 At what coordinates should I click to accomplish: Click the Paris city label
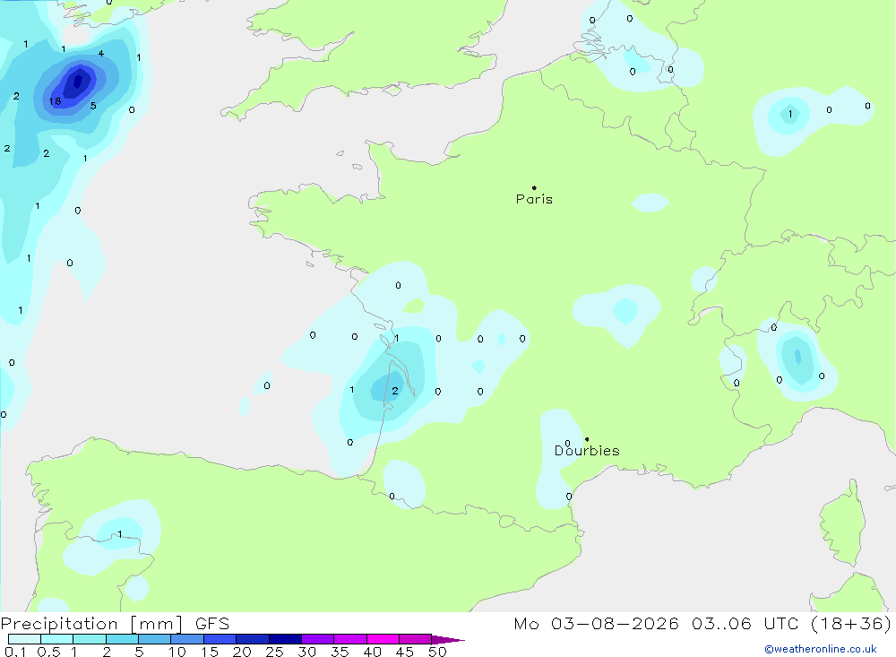534,199
